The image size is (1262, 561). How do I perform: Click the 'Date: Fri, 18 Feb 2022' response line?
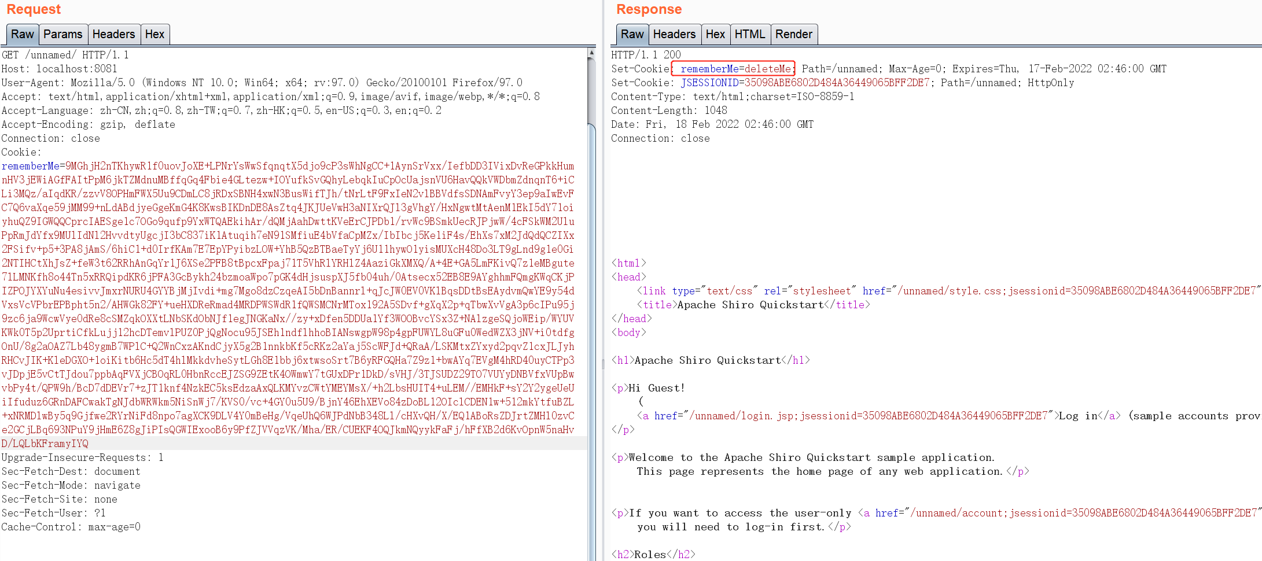pos(712,124)
